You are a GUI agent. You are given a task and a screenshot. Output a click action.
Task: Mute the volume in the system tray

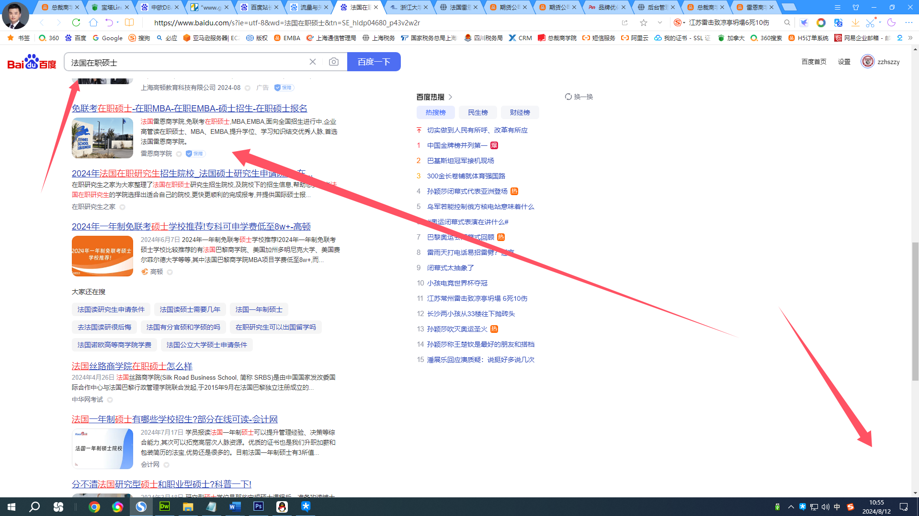coord(825,507)
